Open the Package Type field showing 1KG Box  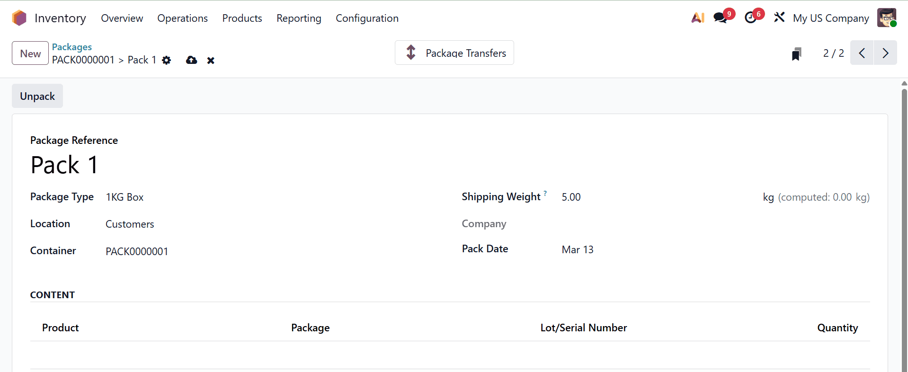point(125,197)
